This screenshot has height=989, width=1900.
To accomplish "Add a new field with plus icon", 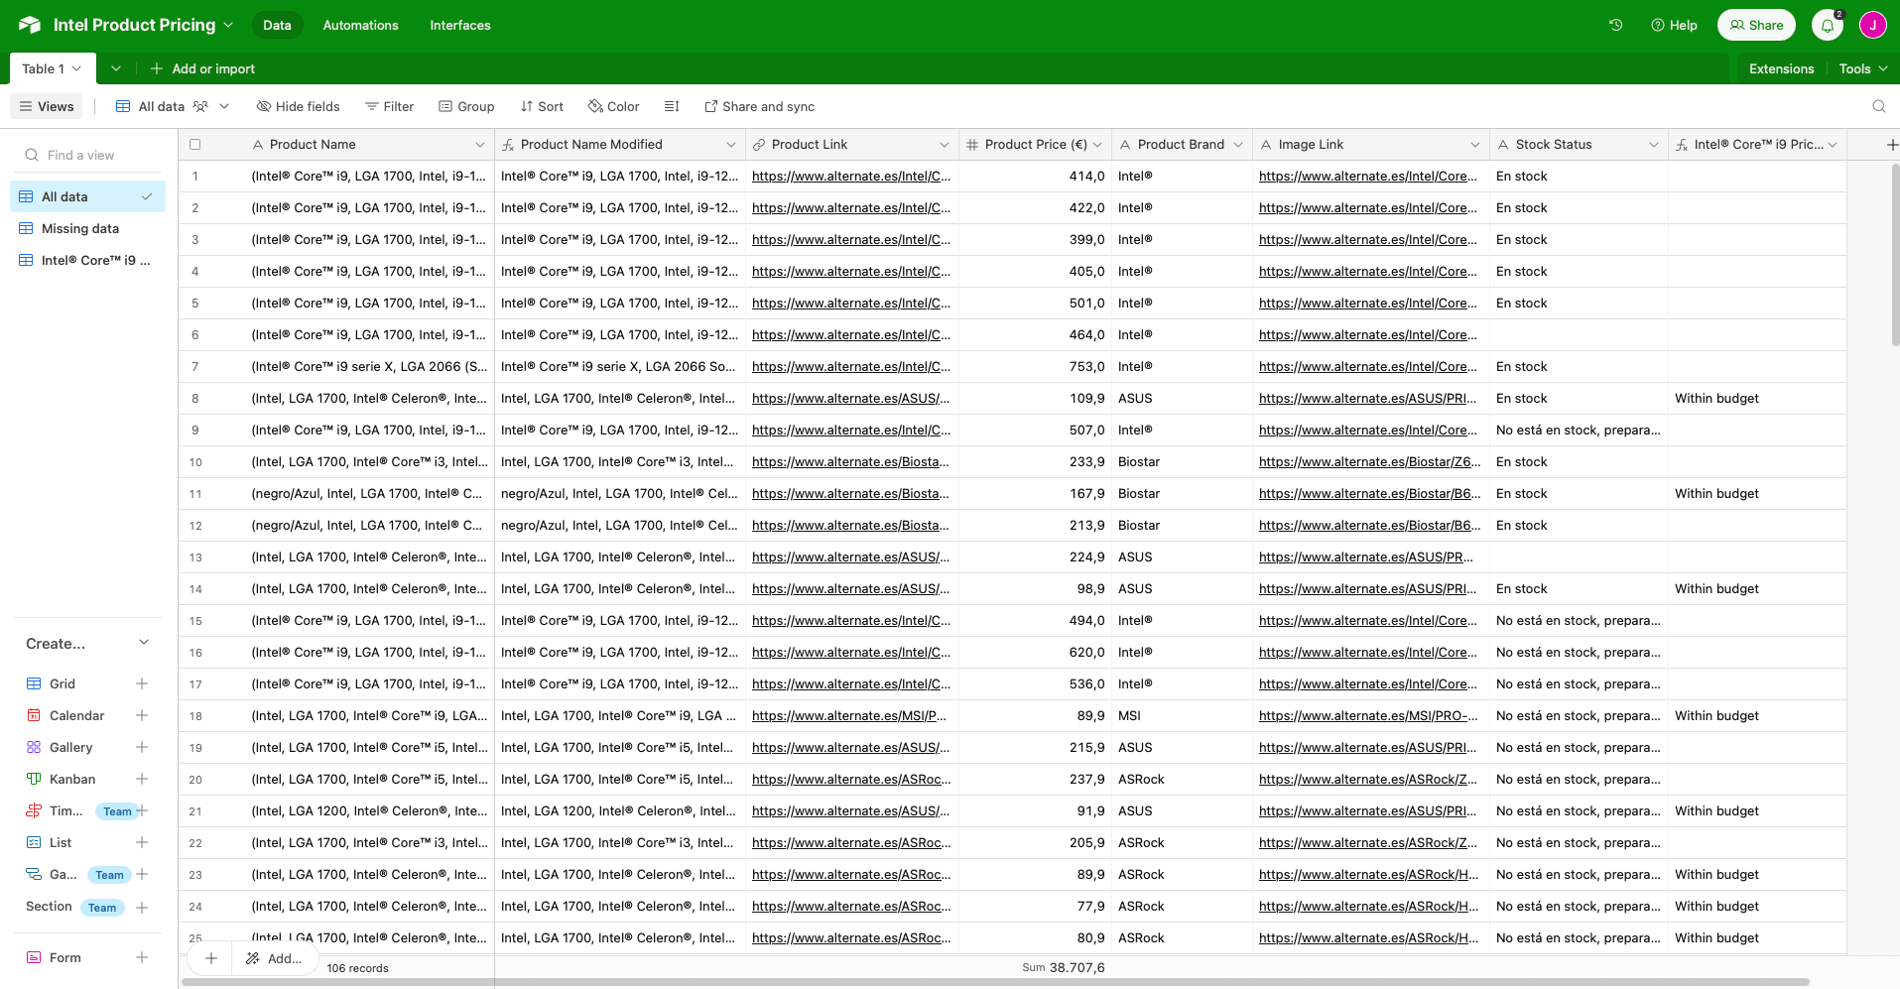I will [1891, 145].
